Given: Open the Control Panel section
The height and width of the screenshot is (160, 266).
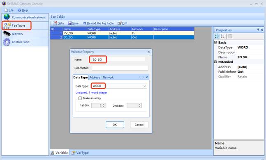Looking at the screenshot, I should [x=25, y=42].
